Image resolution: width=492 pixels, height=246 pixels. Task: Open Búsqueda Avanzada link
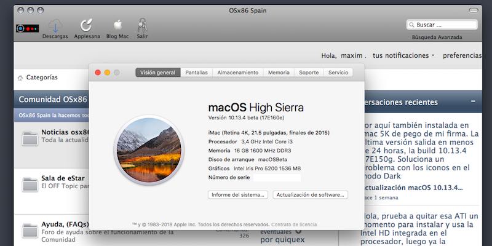(437, 37)
